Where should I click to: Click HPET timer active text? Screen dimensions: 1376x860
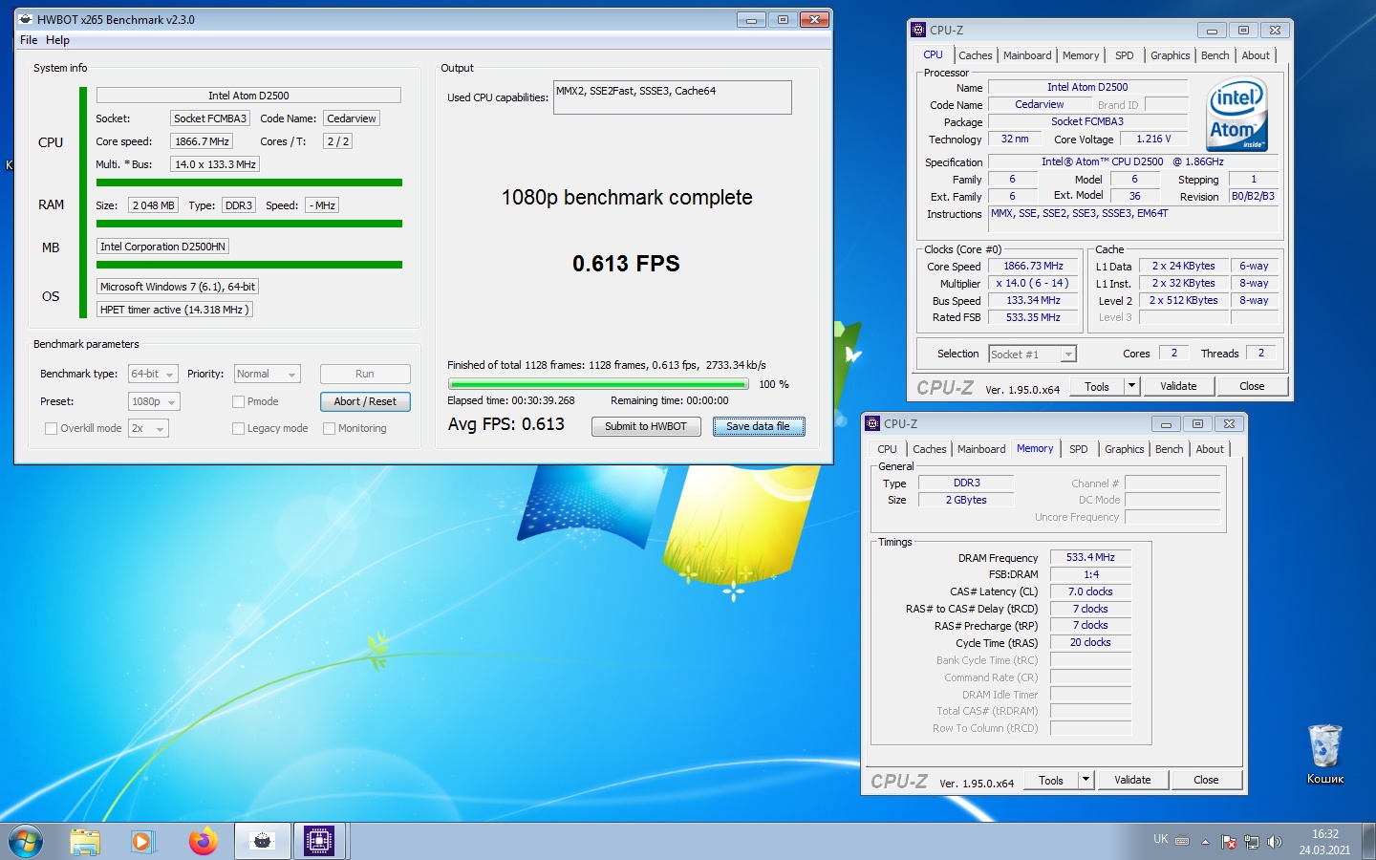(175, 310)
